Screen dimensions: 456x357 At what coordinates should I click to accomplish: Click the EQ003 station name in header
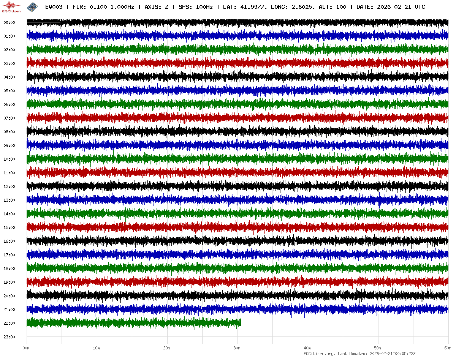(x=54, y=7)
